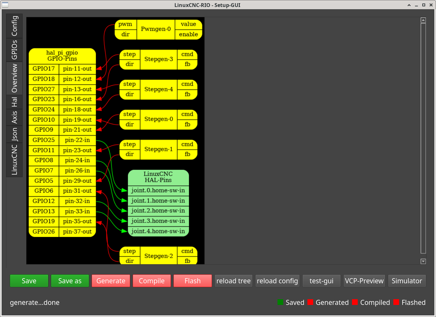Screen dimensions: 436x317
Task: Click the GPIO13 cell
Action: [44, 211]
